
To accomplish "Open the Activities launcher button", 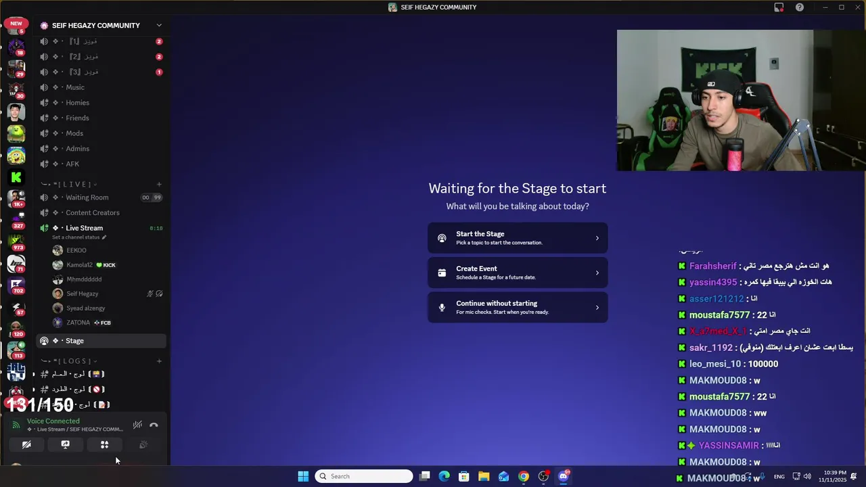I will pos(104,444).
